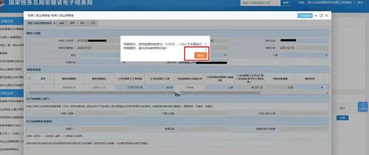Click the table scrollbar's right arrow
Image resolution: width=369 pixels, height=155 pixels.
(x=327, y=93)
